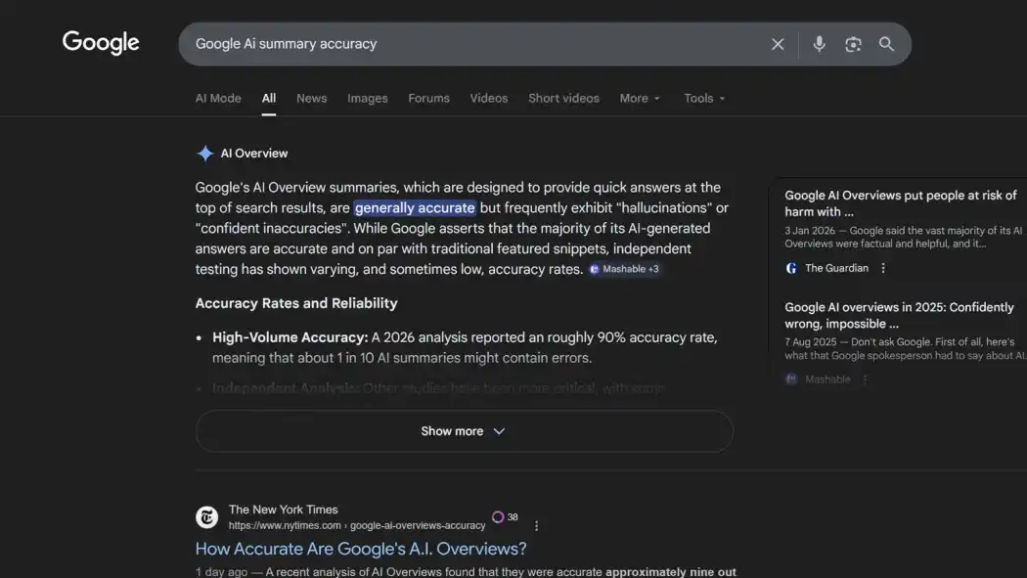Screen dimensions: 1027x578
Task: Click the AI Overview sparkle icon
Action: (x=204, y=152)
